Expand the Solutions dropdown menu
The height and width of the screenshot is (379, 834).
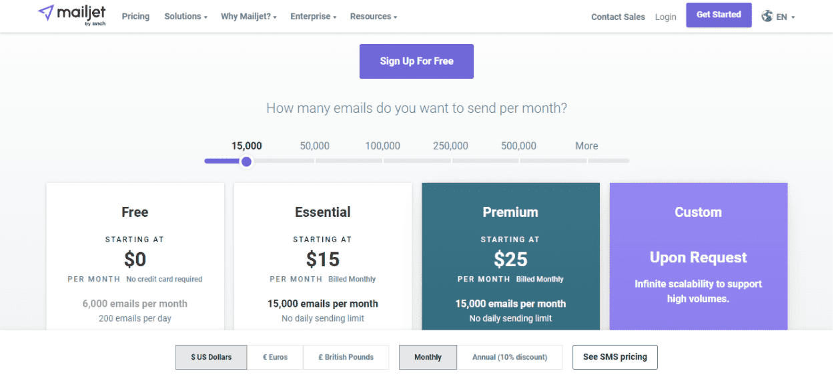(x=185, y=16)
